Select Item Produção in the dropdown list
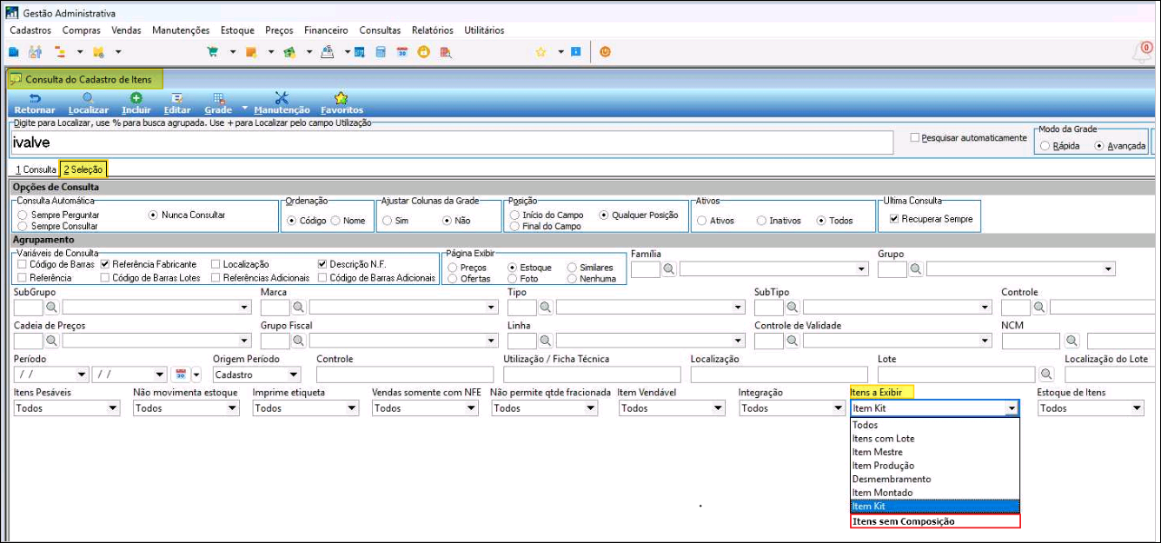 pos(935,466)
